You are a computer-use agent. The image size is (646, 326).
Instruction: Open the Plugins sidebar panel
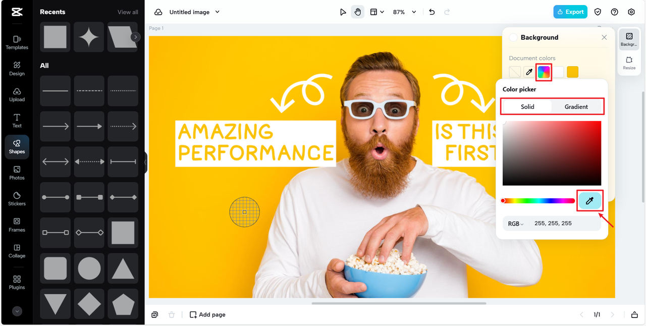coord(17,283)
